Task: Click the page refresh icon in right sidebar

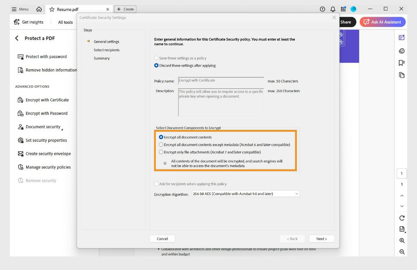Action: (x=401, y=218)
